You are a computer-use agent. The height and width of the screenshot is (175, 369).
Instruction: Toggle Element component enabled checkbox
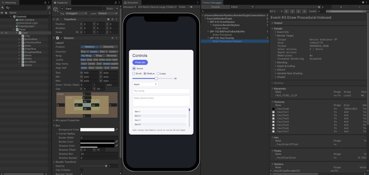click(61, 38)
